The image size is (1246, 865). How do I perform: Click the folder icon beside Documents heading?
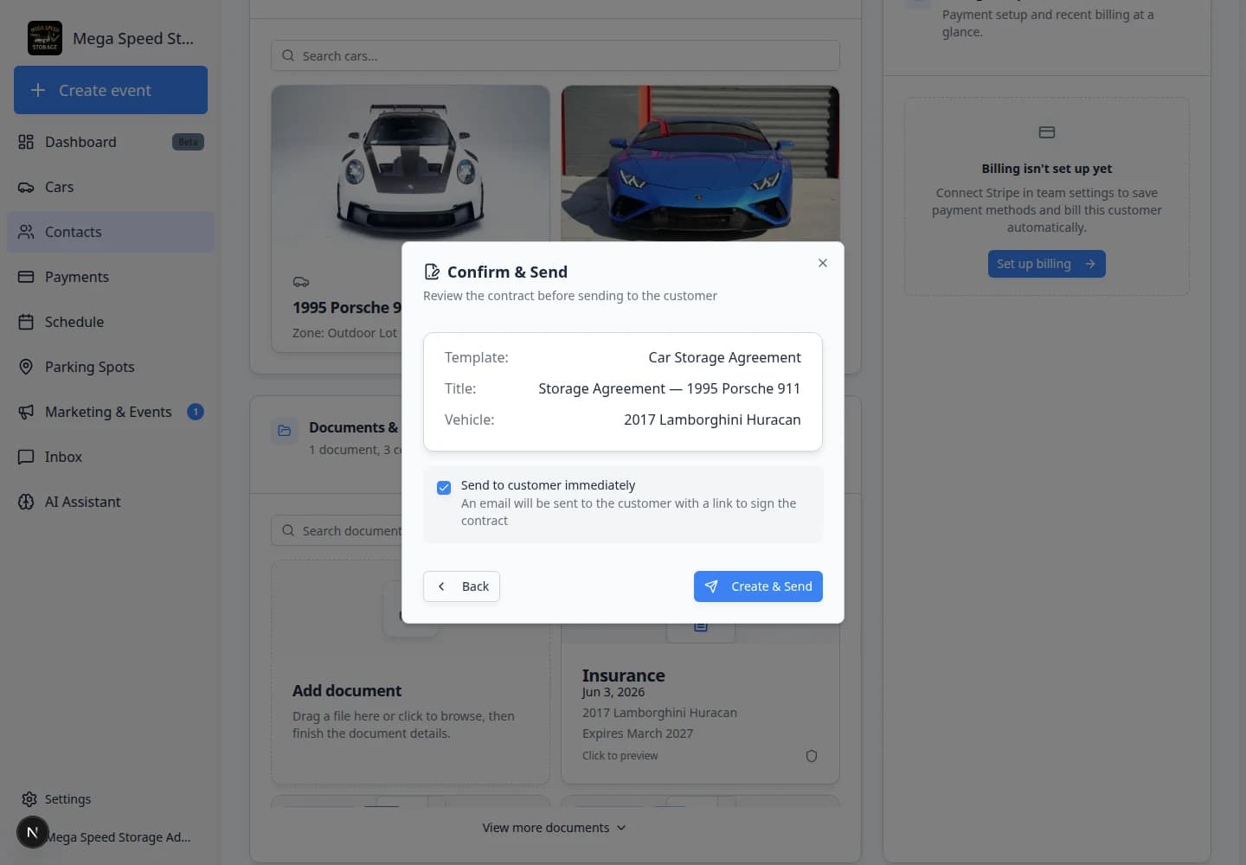tap(284, 430)
